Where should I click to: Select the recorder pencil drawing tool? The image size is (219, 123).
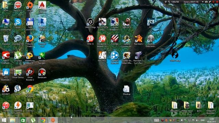[210, 2]
